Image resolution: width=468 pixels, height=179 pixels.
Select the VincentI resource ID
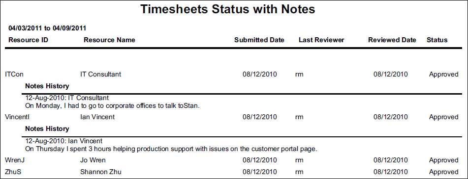pos(17,117)
